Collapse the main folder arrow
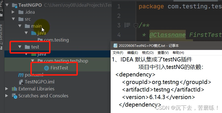 pos(20,26)
